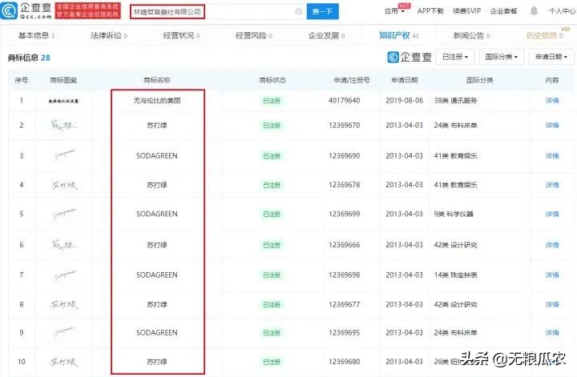Switch to the 企业发展 tab
The width and height of the screenshot is (577, 377).
[326, 35]
